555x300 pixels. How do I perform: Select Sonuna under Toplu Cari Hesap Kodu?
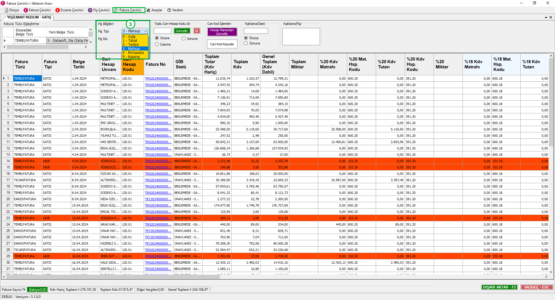[190, 39]
